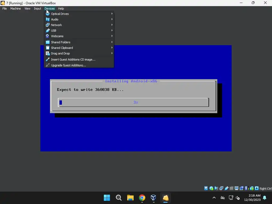Open VirtualBox Manager from the taskbar

coord(154,198)
